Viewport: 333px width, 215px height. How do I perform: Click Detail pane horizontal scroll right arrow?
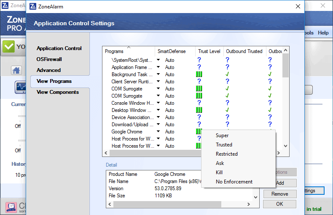click(x=248, y=204)
